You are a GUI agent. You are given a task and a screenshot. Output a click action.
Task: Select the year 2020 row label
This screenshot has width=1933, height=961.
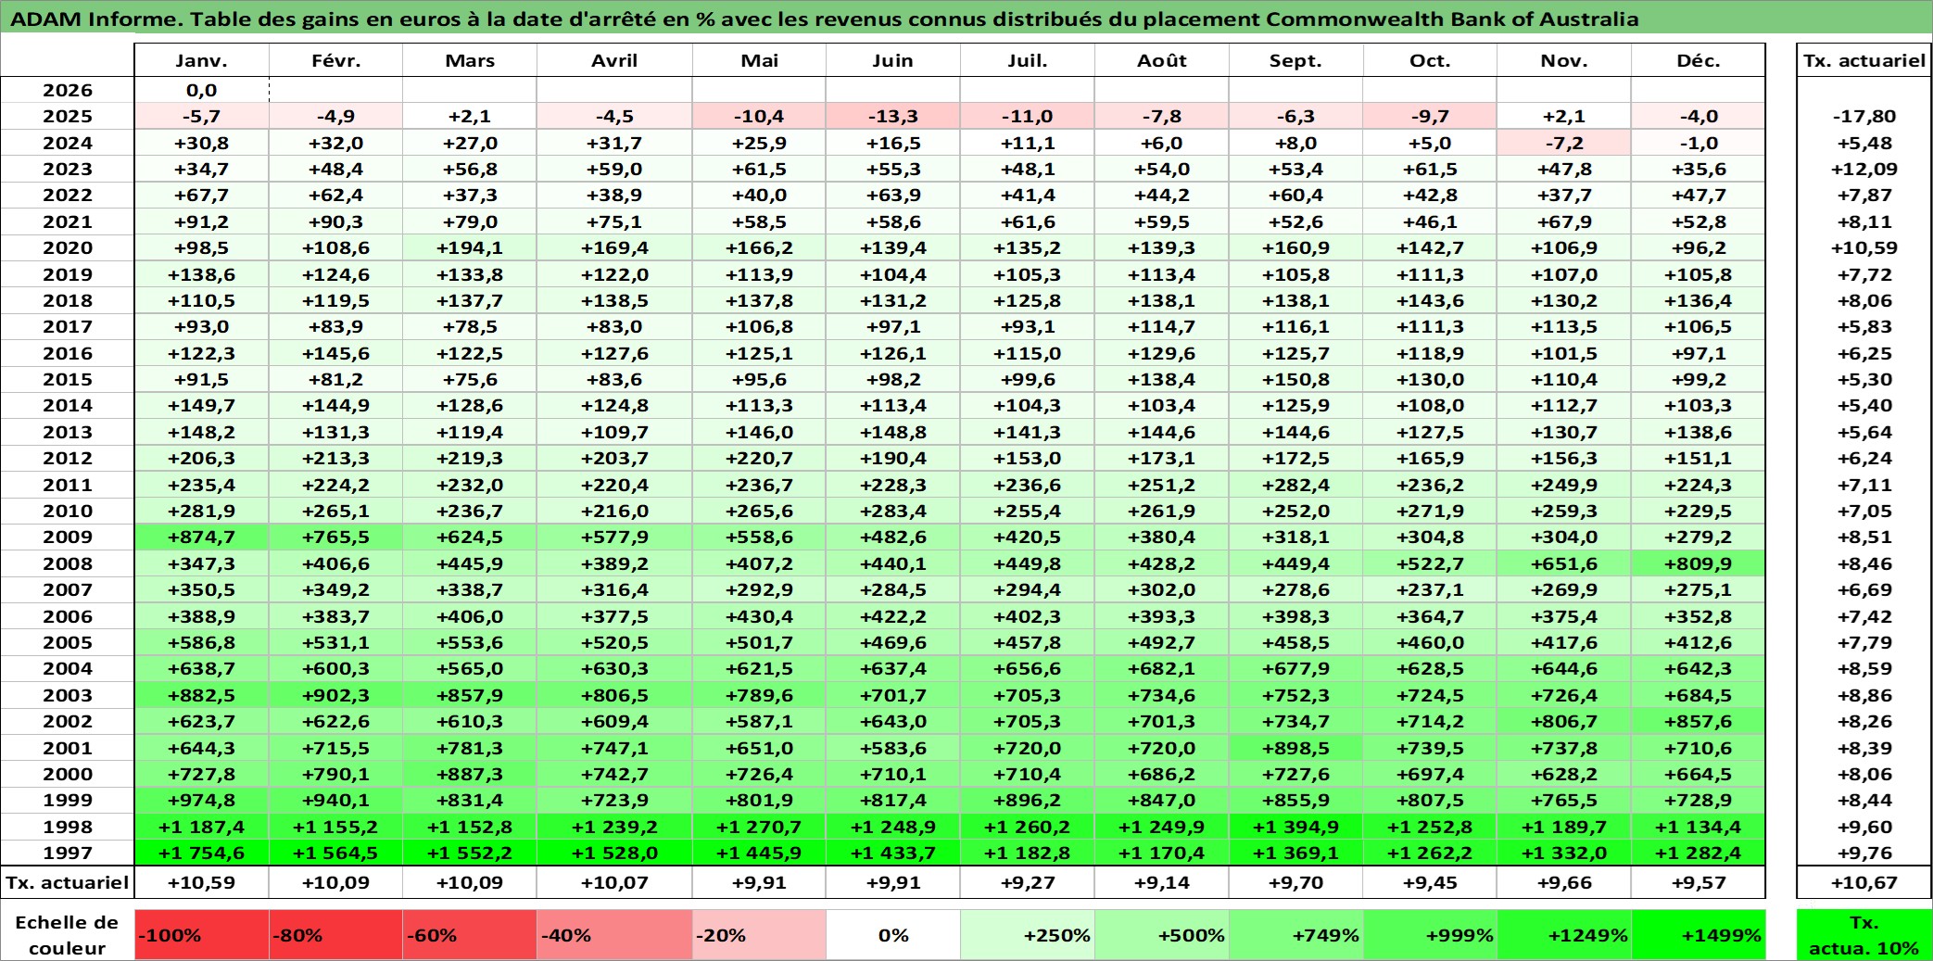coord(68,247)
